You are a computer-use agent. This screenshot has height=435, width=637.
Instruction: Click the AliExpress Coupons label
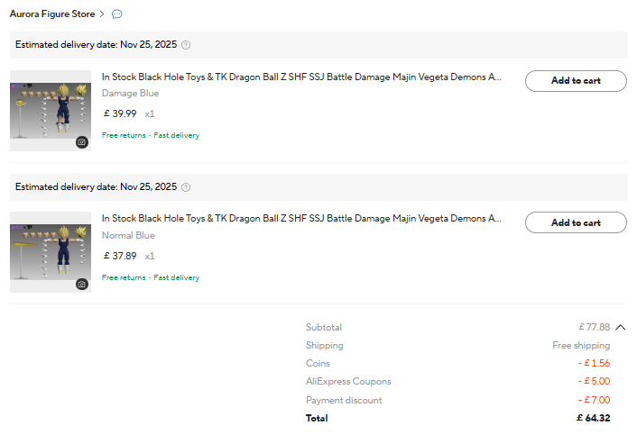pyautogui.click(x=348, y=382)
